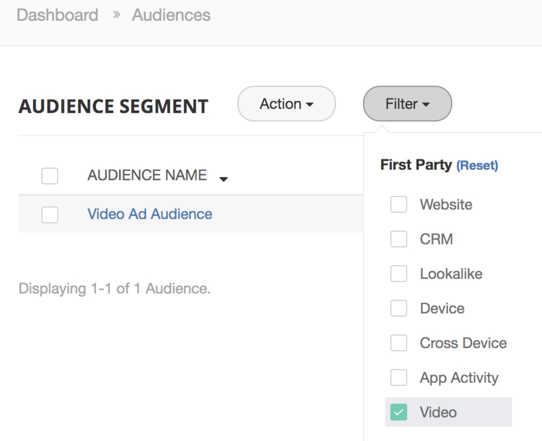Uncheck the green Video filter checkbox

click(398, 412)
